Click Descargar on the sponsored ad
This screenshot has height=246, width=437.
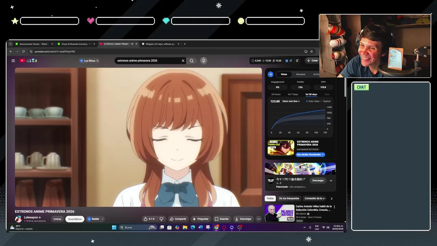tap(318, 181)
